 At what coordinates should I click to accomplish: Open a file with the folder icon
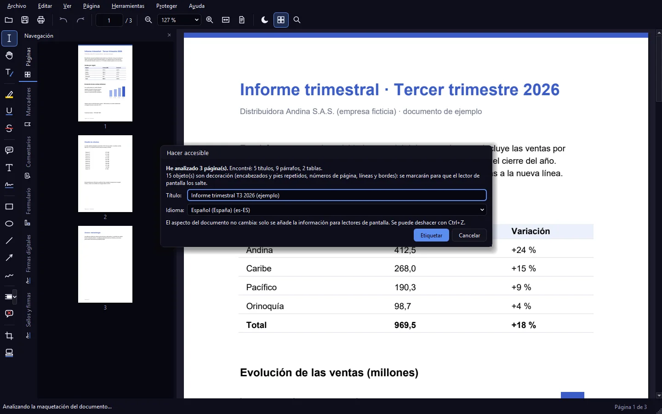9,20
